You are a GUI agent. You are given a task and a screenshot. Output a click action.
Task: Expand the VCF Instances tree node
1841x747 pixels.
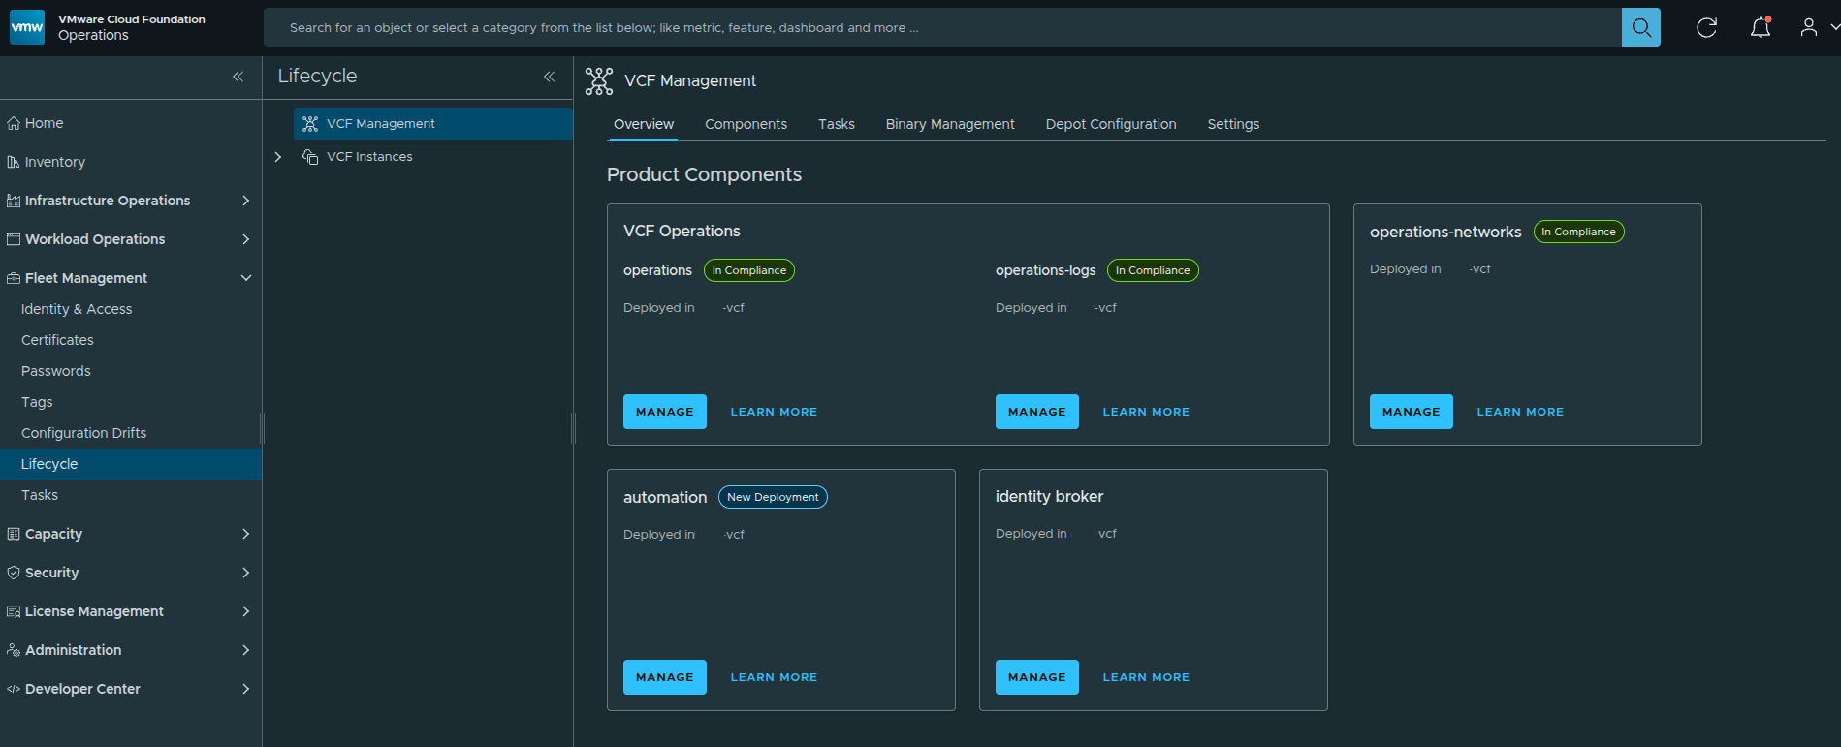tap(278, 157)
